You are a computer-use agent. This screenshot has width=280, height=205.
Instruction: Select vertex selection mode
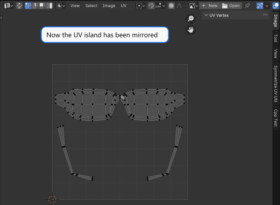[28, 6]
